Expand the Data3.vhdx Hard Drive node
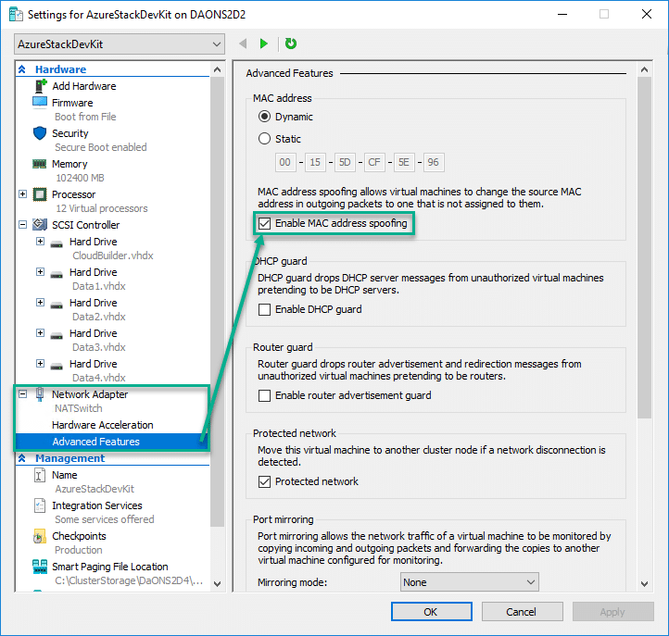The width and height of the screenshot is (669, 636). tap(40, 332)
